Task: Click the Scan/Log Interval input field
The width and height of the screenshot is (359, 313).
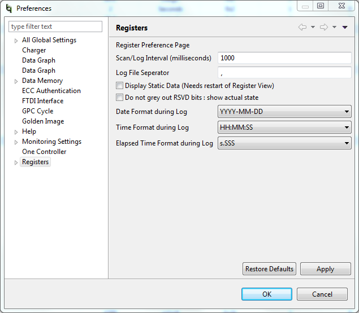Action: point(284,58)
